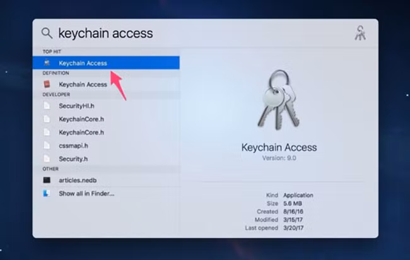This screenshot has height=260, width=410.
Task: Select articles.nedb under Other
Action: tap(106, 180)
